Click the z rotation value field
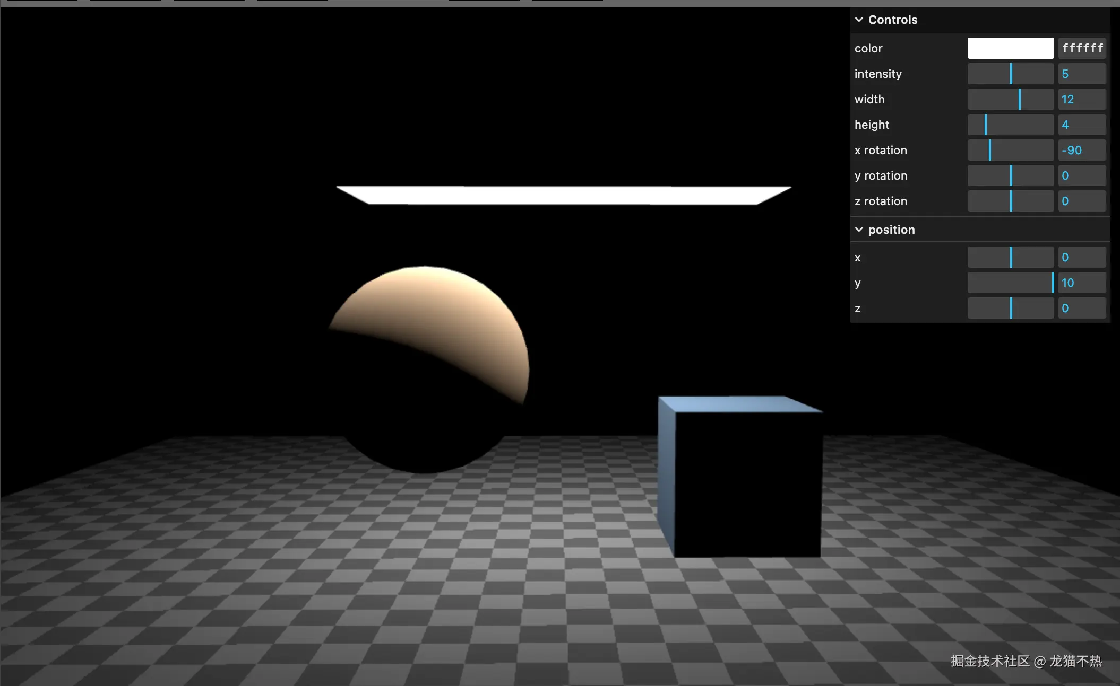The width and height of the screenshot is (1120, 686). coord(1082,201)
